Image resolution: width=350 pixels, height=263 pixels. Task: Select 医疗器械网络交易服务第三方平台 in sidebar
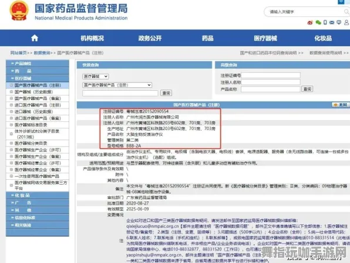[38, 185]
